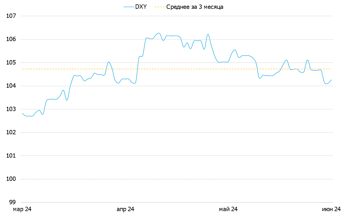The image size is (345, 217).
Task: Select the 103 y-axis label
Action: (x=11, y=109)
